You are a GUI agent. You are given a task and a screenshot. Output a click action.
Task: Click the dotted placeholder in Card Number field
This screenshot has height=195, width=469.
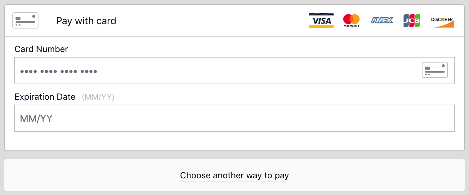tap(59, 71)
